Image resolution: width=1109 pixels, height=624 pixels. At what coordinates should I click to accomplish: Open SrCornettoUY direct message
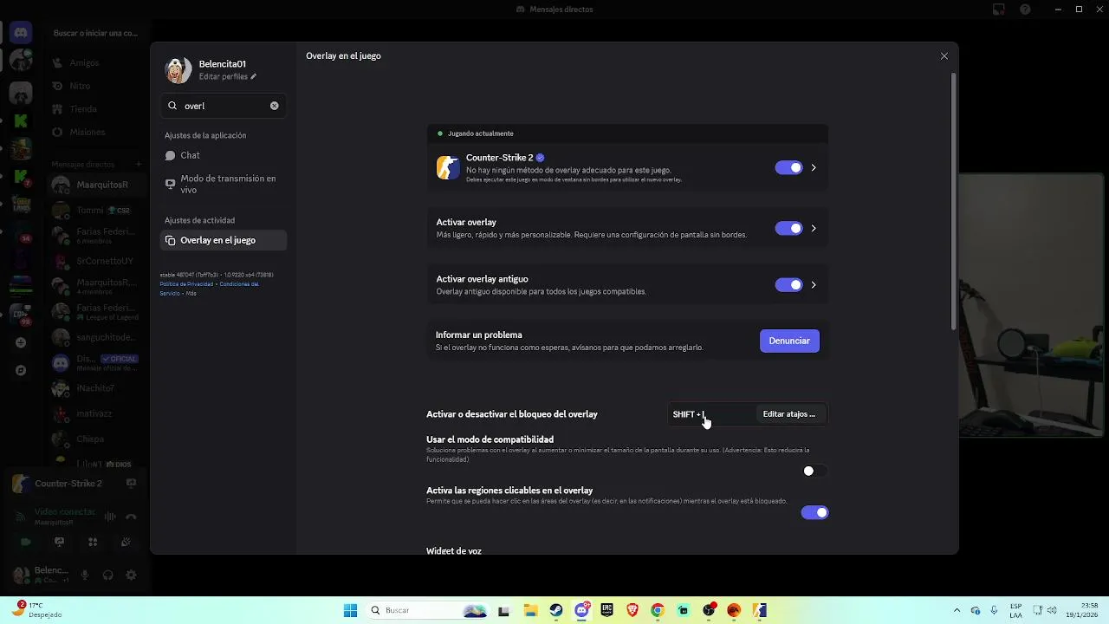[95, 261]
